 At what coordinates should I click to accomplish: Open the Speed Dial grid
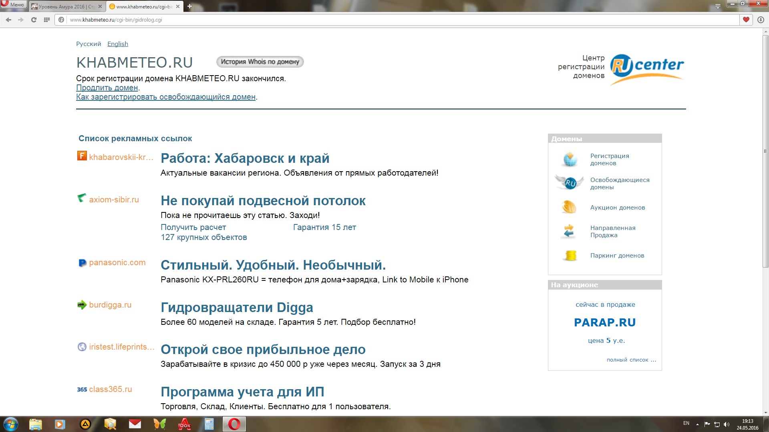(47, 20)
